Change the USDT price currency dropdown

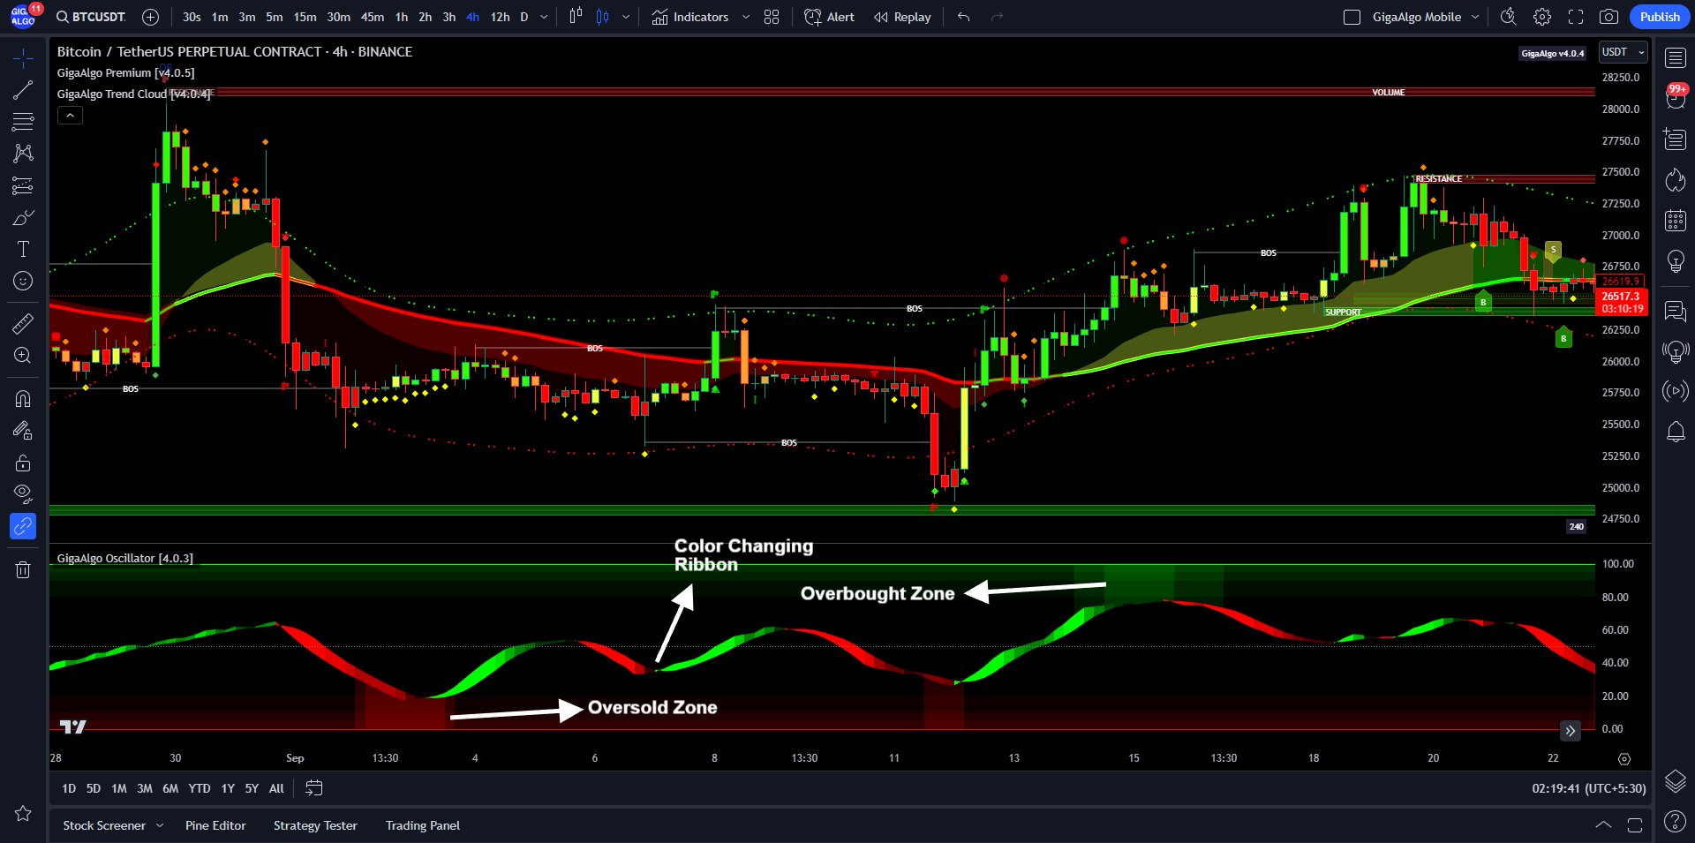pyautogui.click(x=1623, y=52)
